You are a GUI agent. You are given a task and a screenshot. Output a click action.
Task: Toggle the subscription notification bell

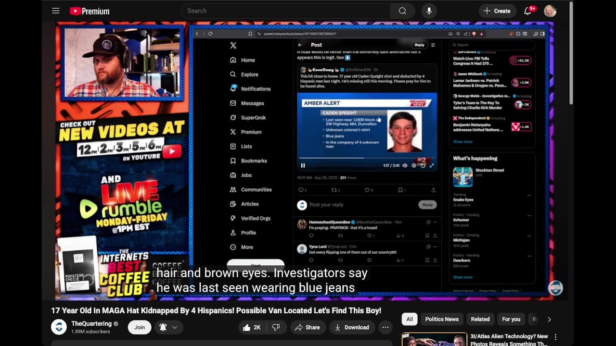[163, 327]
